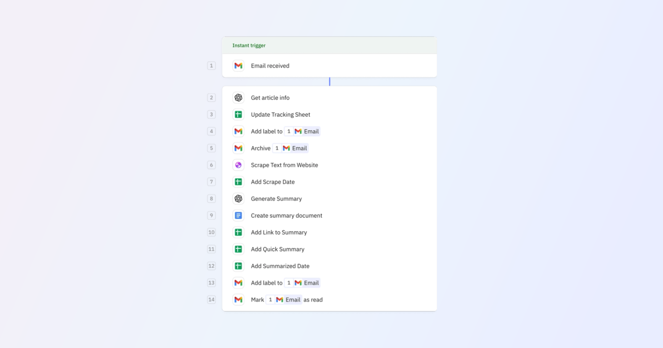Click the Gmail icon on Archive step
663x348 pixels.
(x=238, y=148)
